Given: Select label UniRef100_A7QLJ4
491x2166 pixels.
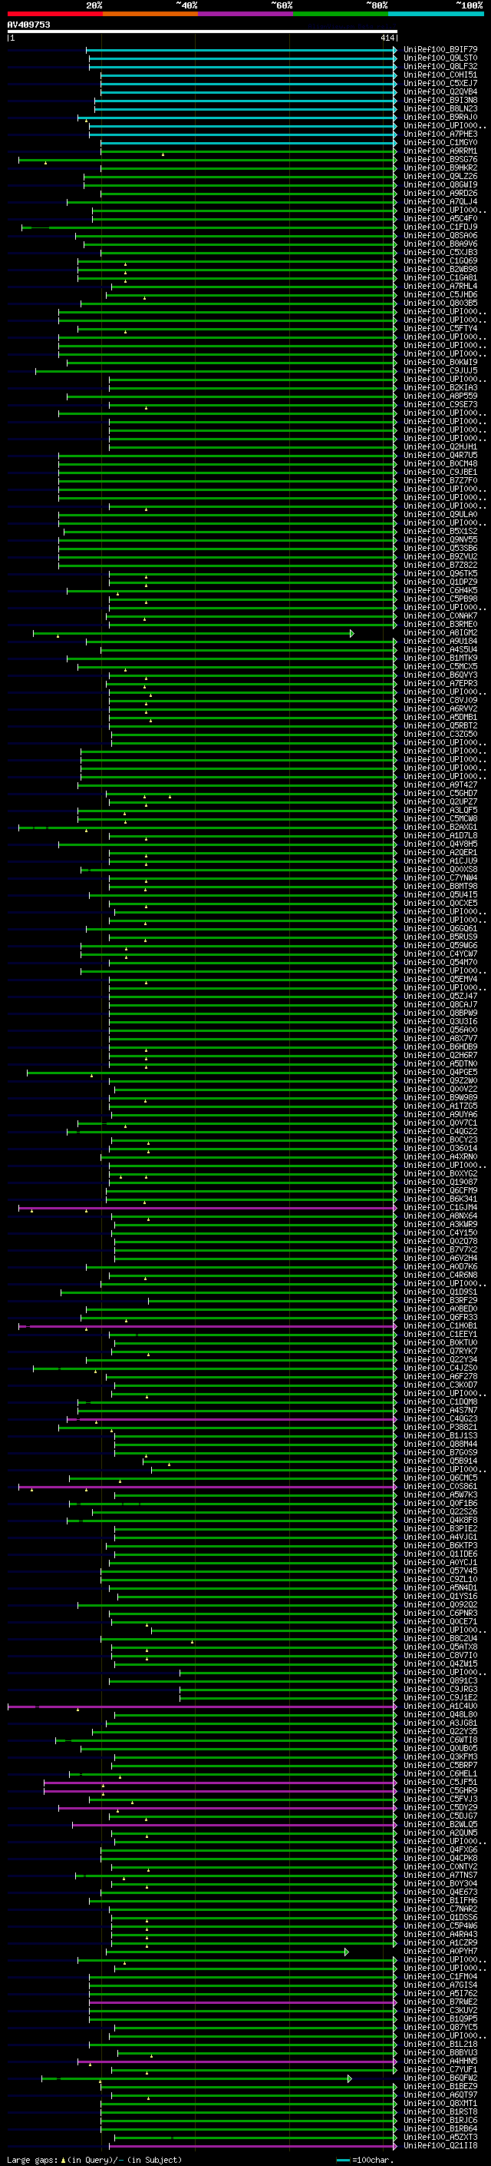Looking at the screenshot, I should tap(440, 202).
